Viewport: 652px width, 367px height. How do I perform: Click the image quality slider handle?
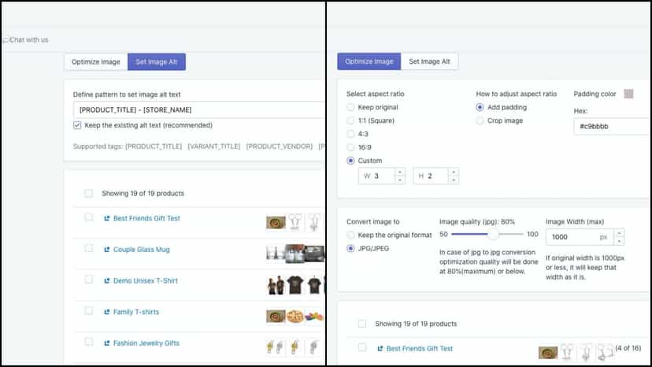493,234
